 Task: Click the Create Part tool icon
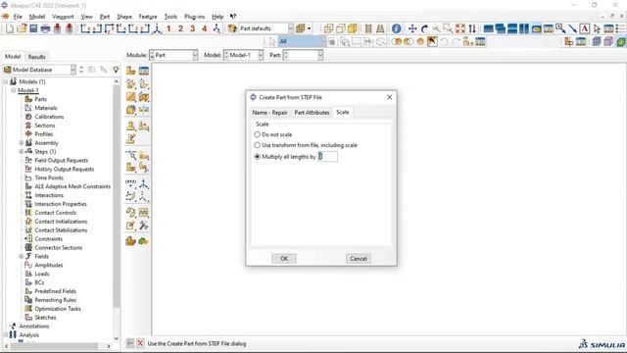click(x=131, y=71)
